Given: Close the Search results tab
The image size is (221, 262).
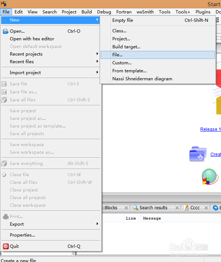Looking at the screenshot, I should (x=177, y=208).
